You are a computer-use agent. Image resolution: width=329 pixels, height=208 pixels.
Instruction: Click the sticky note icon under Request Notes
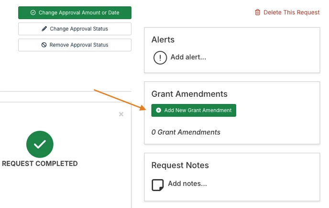pos(158,185)
